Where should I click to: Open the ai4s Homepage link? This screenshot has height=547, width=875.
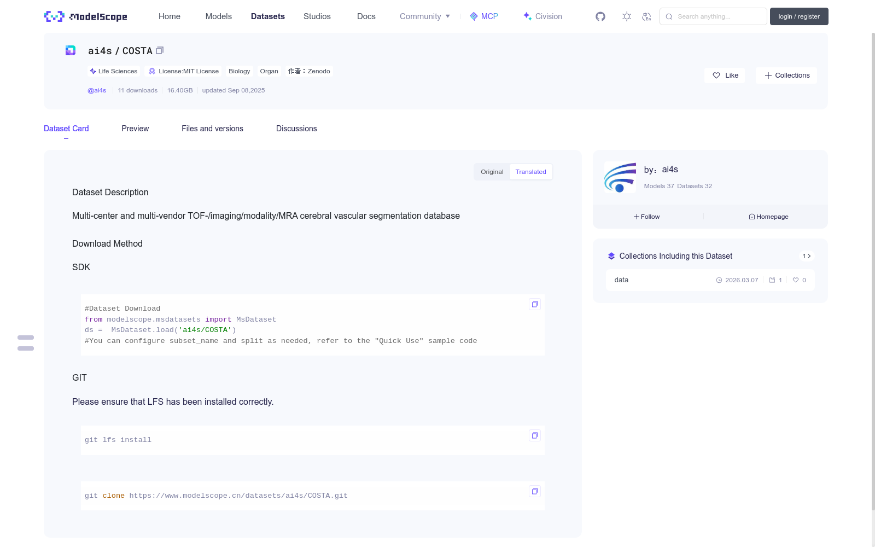[x=768, y=217]
